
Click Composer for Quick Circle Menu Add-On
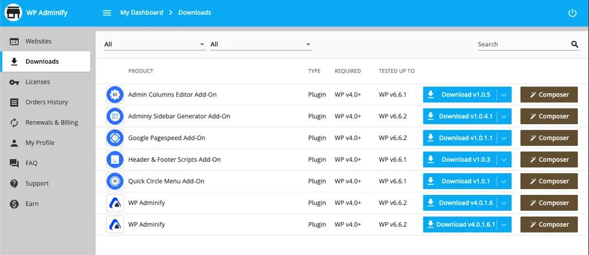(549, 181)
